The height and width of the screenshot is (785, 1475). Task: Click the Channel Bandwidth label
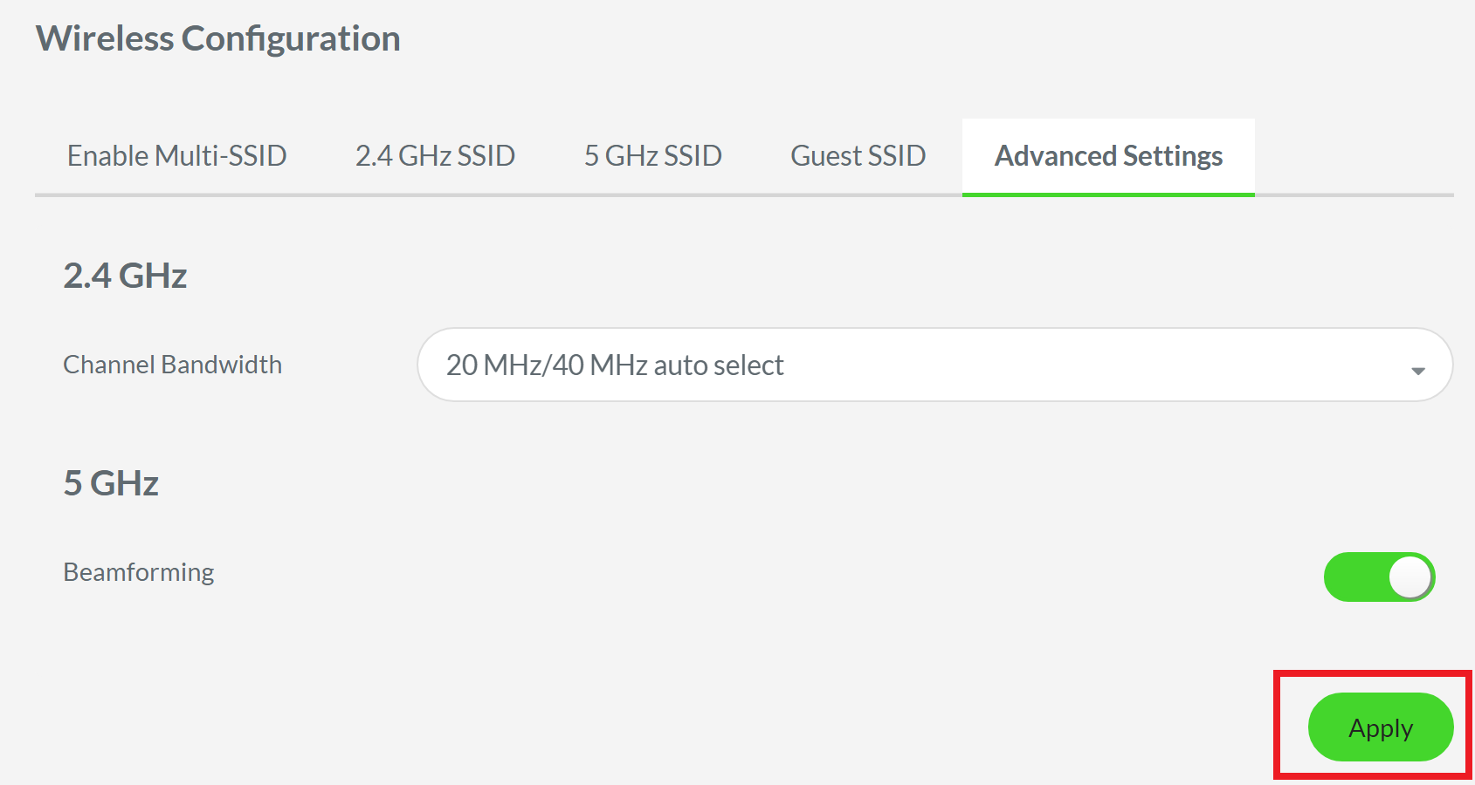(x=172, y=365)
